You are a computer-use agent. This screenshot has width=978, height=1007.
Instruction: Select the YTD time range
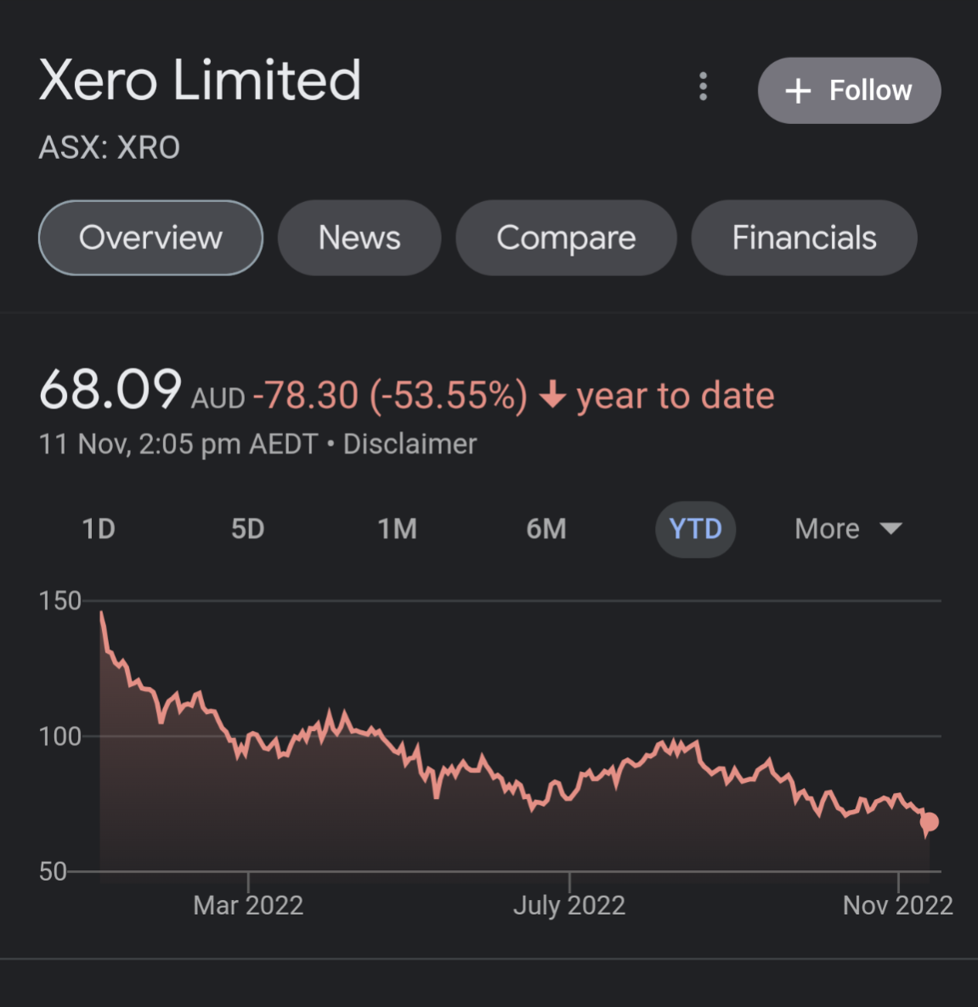point(695,529)
